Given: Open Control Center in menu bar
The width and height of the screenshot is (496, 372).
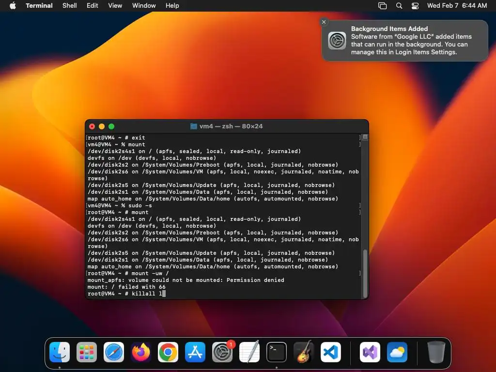Looking at the screenshot, I should [415, 6].
